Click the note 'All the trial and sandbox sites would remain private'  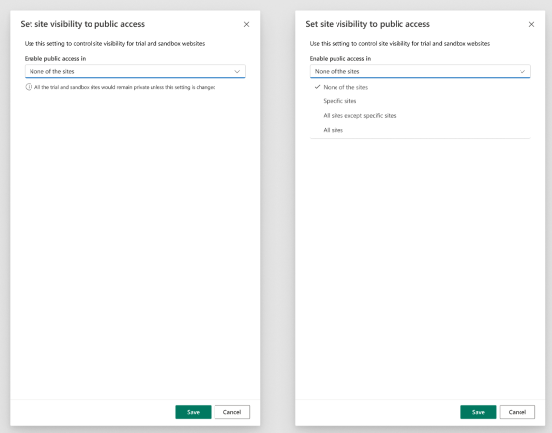point(125,87)
